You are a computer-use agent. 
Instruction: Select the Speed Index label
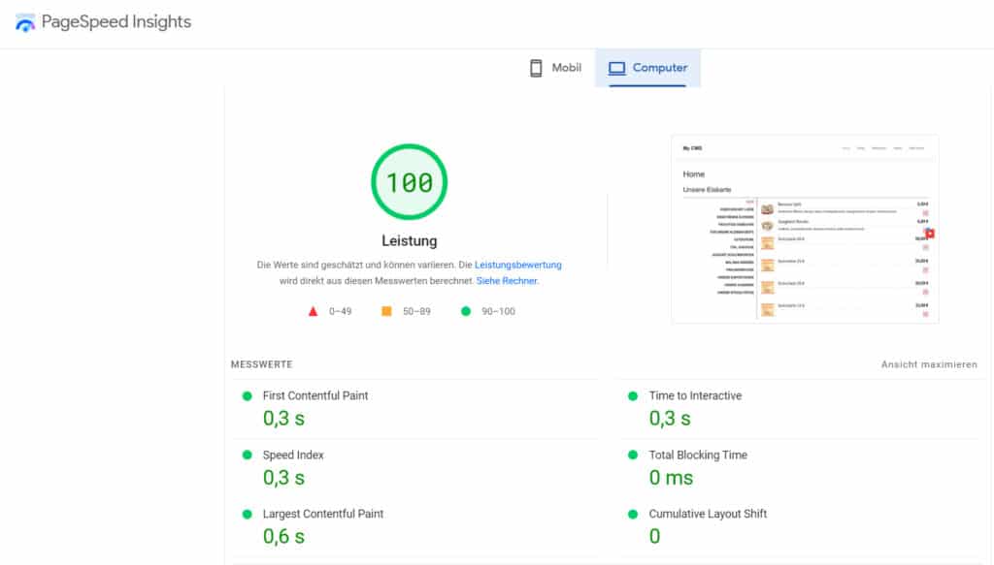point(293,455)
